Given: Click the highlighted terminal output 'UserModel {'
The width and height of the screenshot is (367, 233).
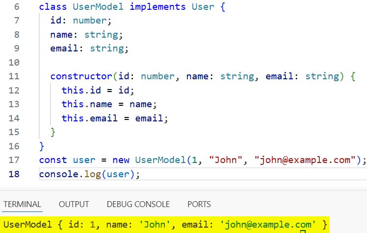Looking at the screenshot, I should coord(33,225).
